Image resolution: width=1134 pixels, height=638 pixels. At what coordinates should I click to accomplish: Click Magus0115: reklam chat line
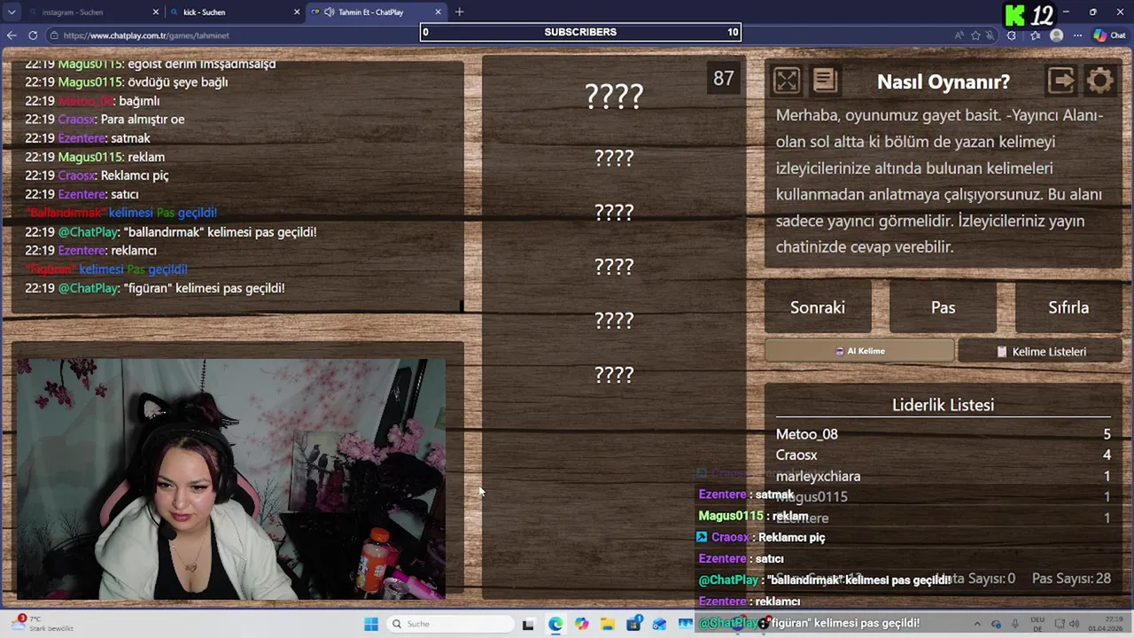[x=95, y=157]
